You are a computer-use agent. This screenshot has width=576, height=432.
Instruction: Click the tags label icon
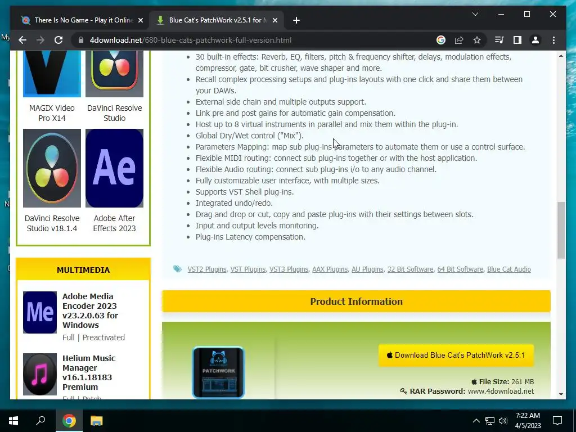point(177,269)
